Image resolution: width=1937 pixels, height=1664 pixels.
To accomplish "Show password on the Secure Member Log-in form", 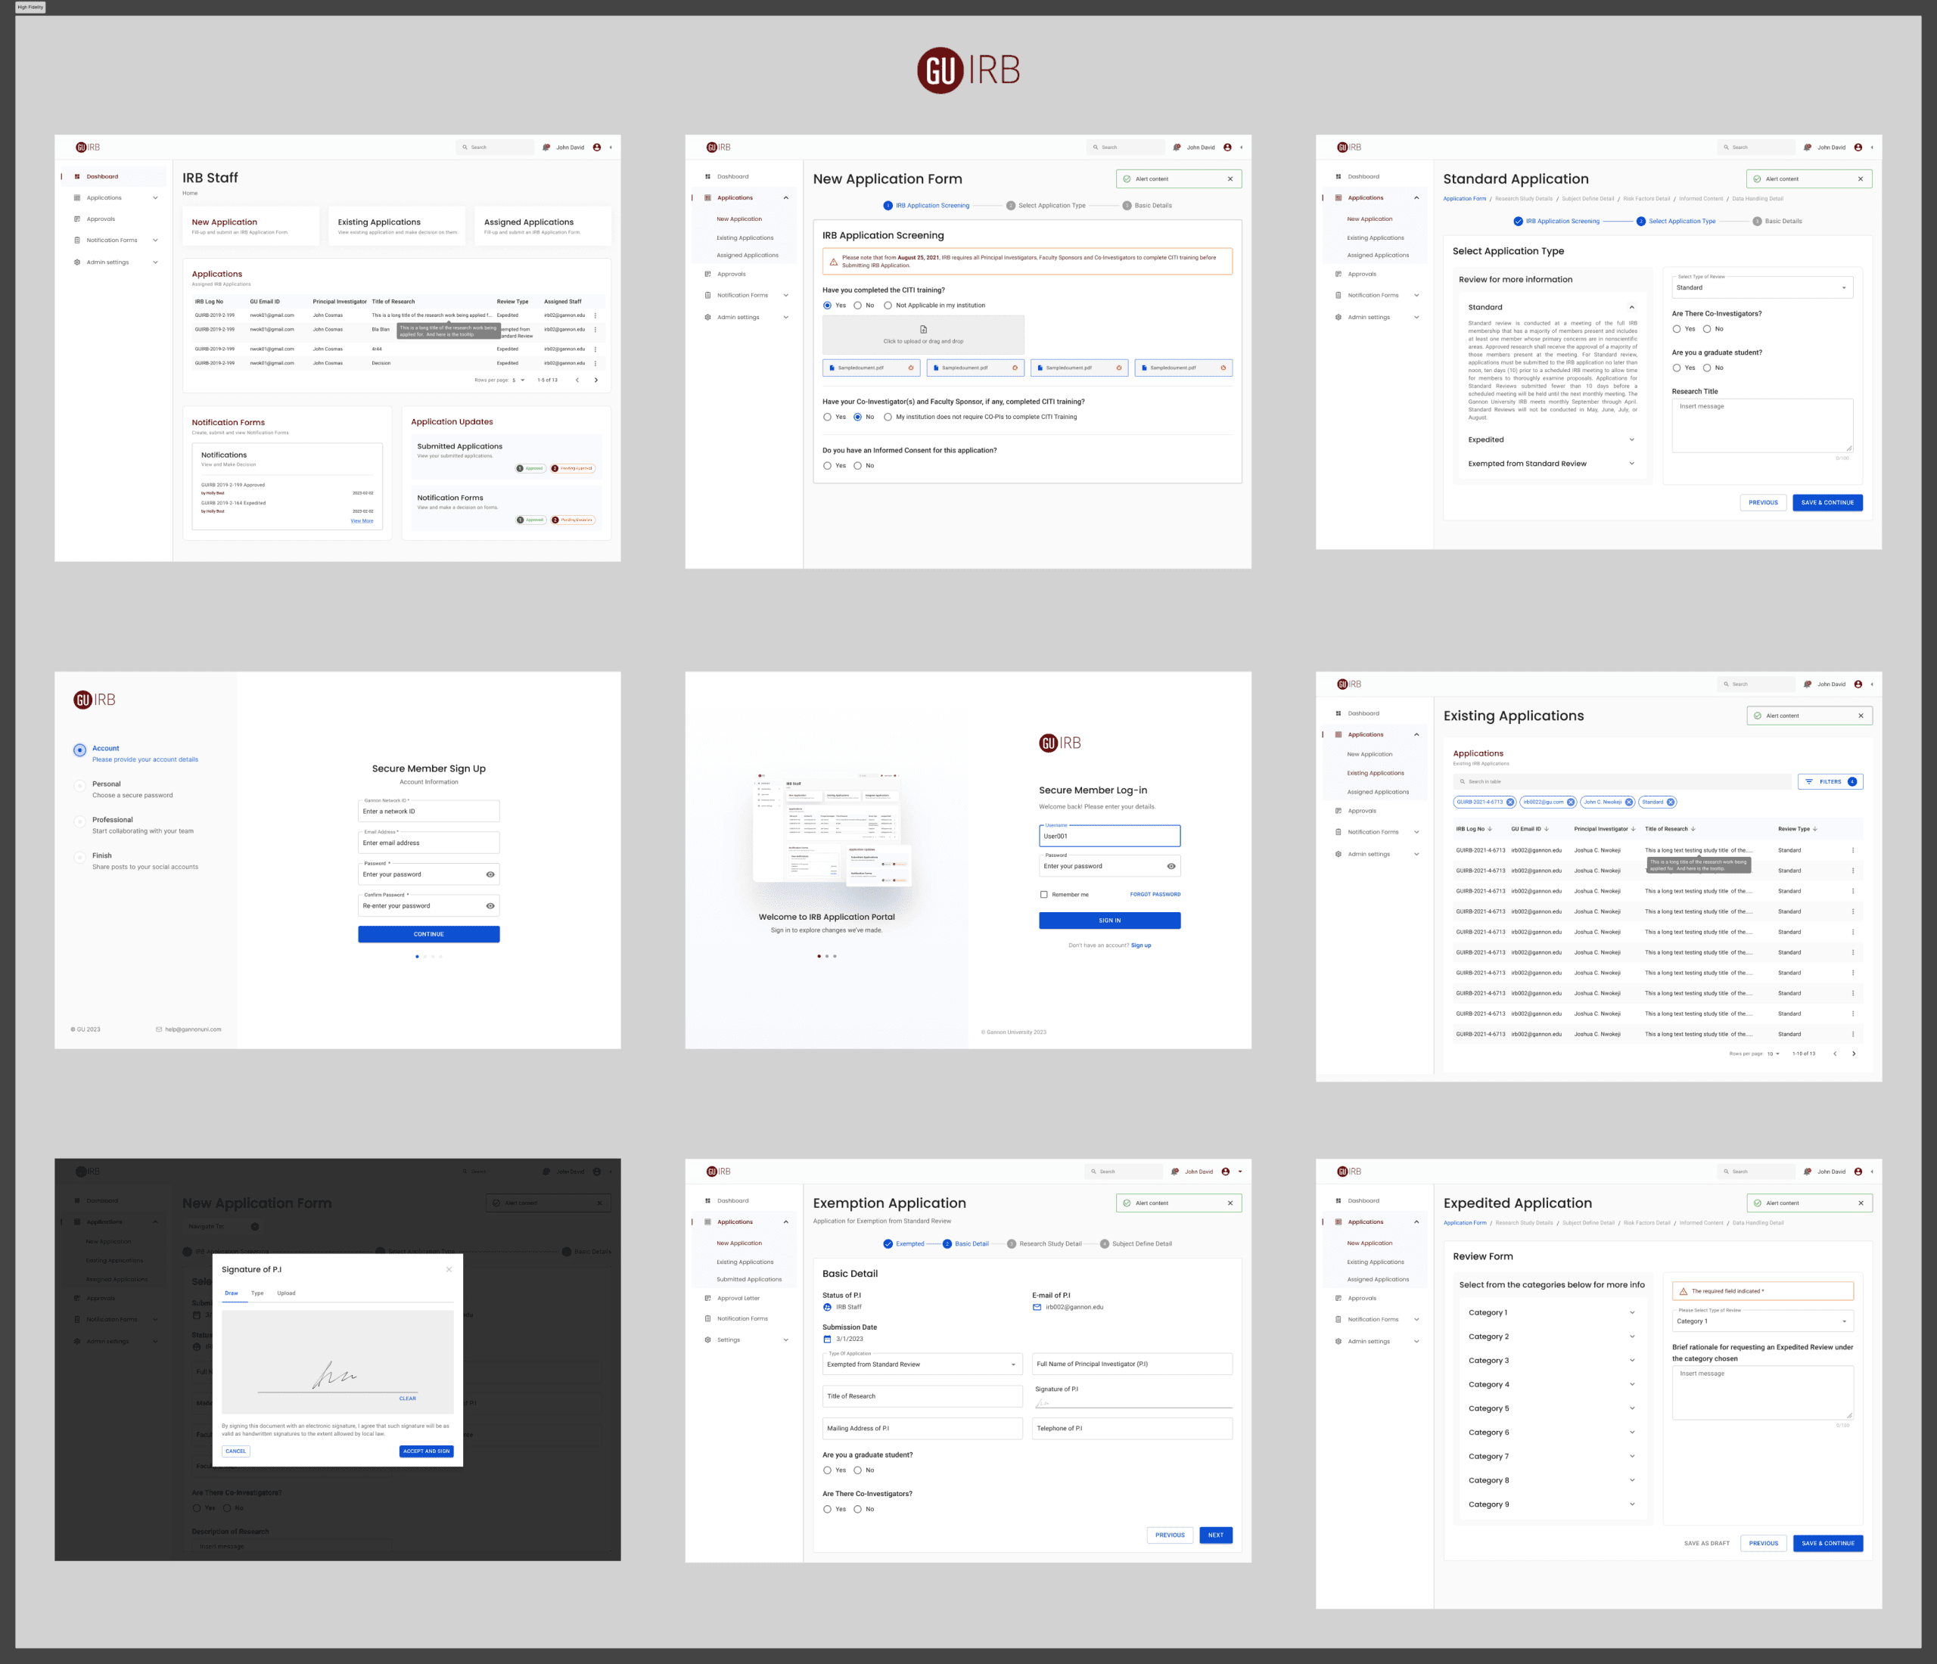I will click(1171, 866).
